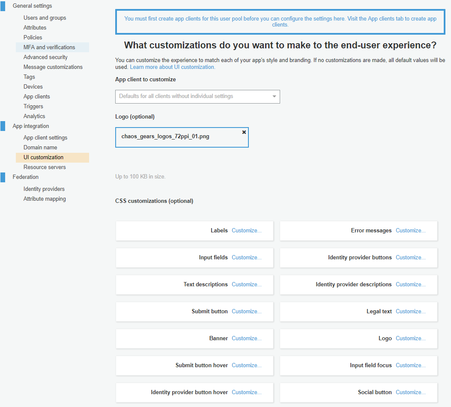Screen dimensions: 451x407
Task: Remove the uploaded chaos_gears logo file
Action: click(244, 132)
